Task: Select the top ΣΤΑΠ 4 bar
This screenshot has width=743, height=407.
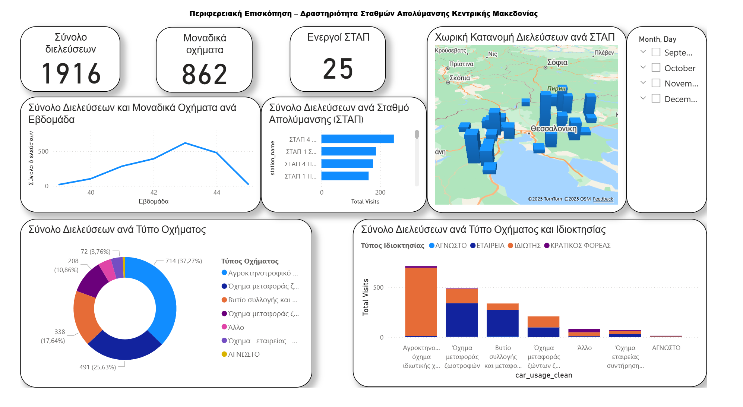Action: tap(357, 139)
